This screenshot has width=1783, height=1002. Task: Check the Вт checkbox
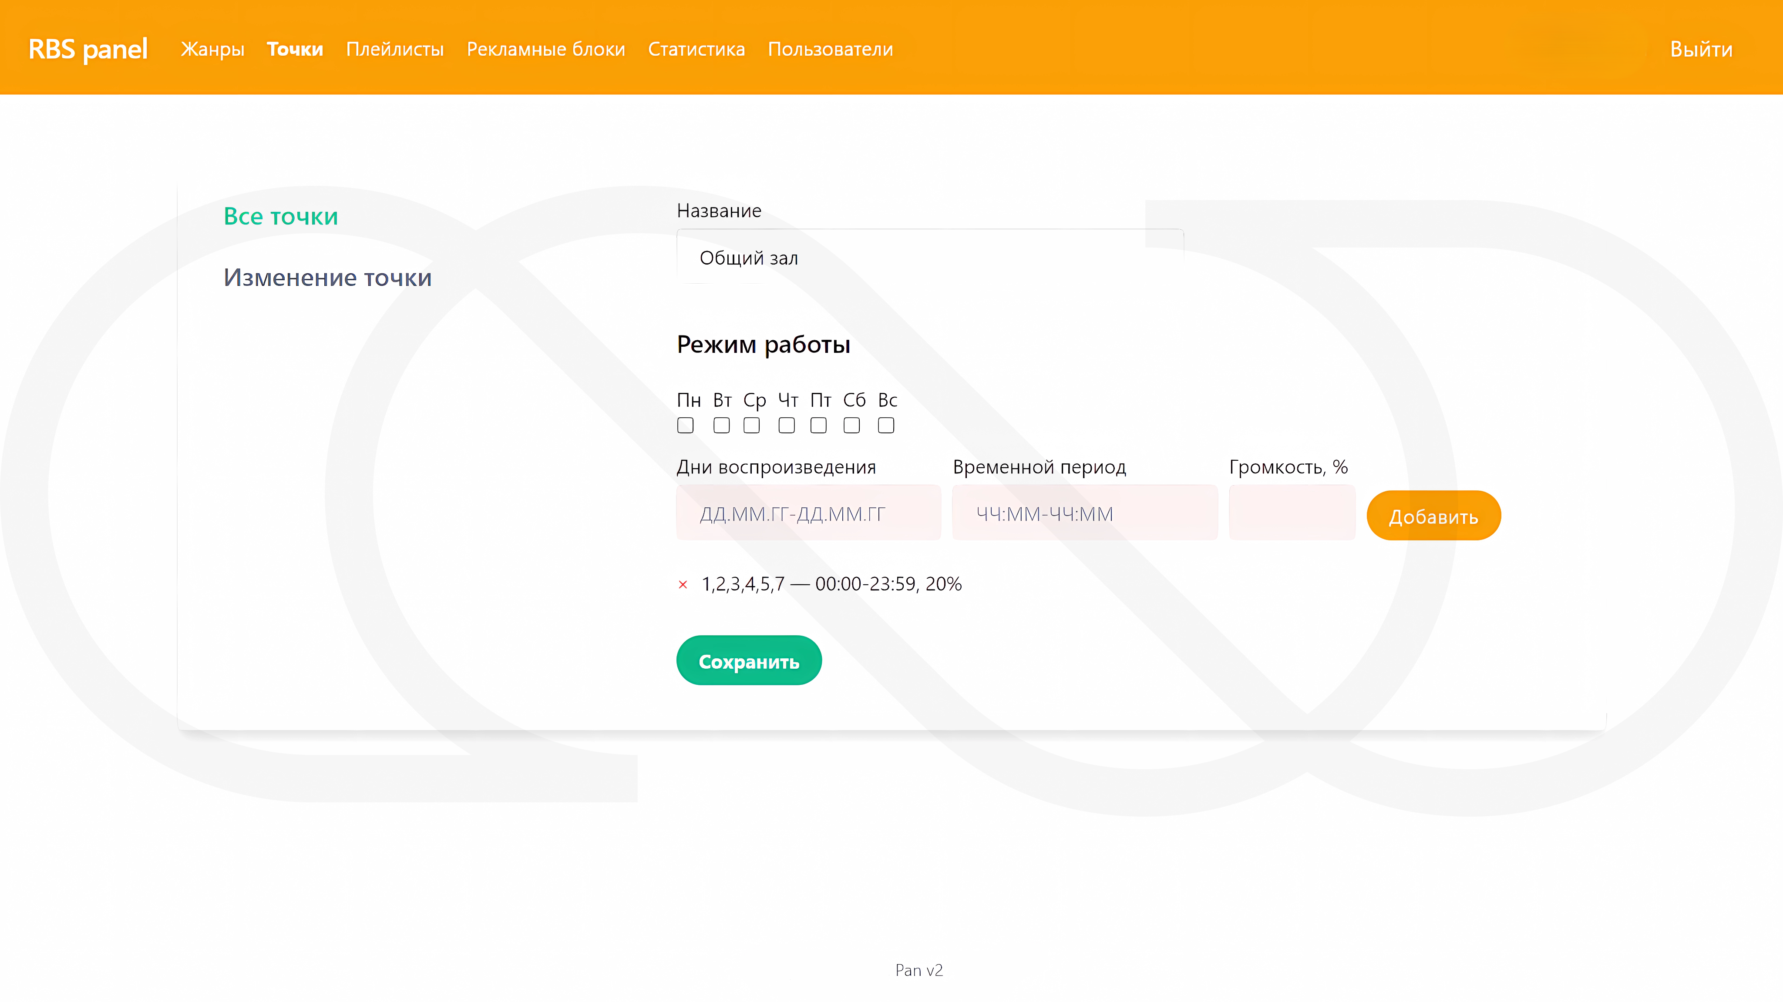(721, 426)
